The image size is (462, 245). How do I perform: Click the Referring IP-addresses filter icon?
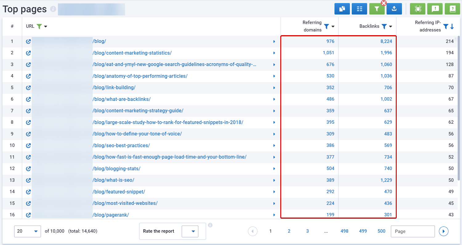tap(446, 27)
